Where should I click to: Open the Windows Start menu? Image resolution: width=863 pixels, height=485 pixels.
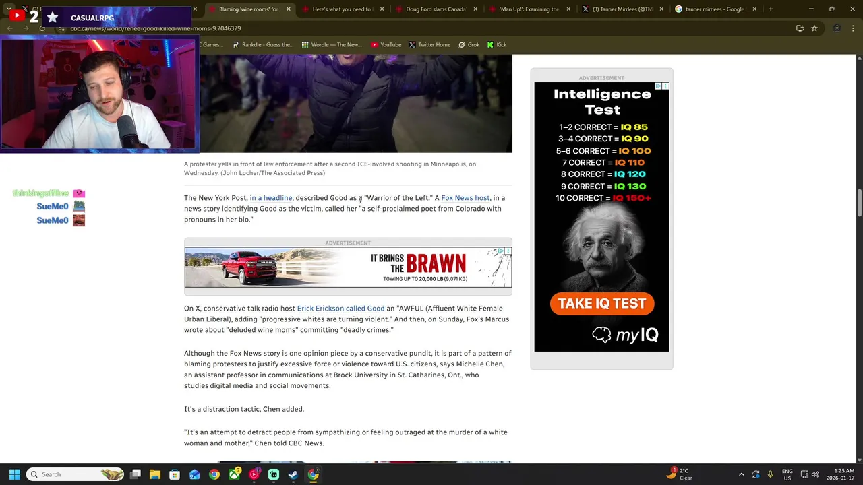[x=14, y=474]
